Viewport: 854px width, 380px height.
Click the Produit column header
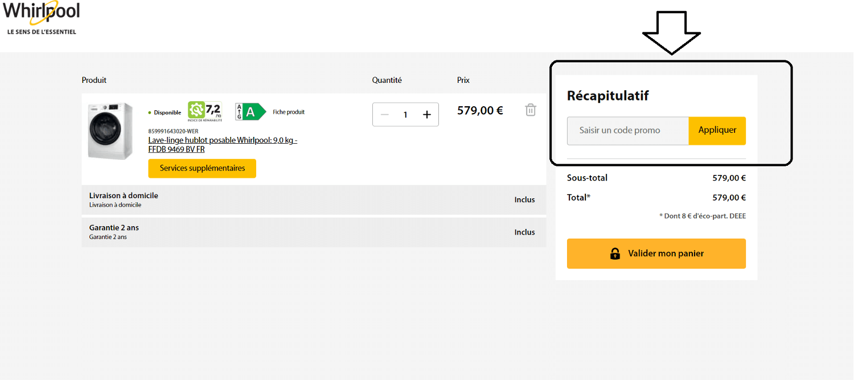pos(94,80)
